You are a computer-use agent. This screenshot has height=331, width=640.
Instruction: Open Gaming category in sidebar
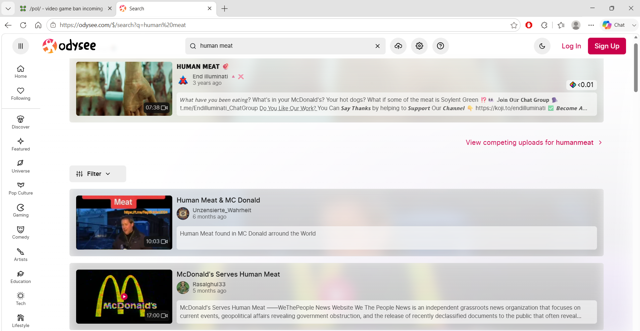(21, 211)
